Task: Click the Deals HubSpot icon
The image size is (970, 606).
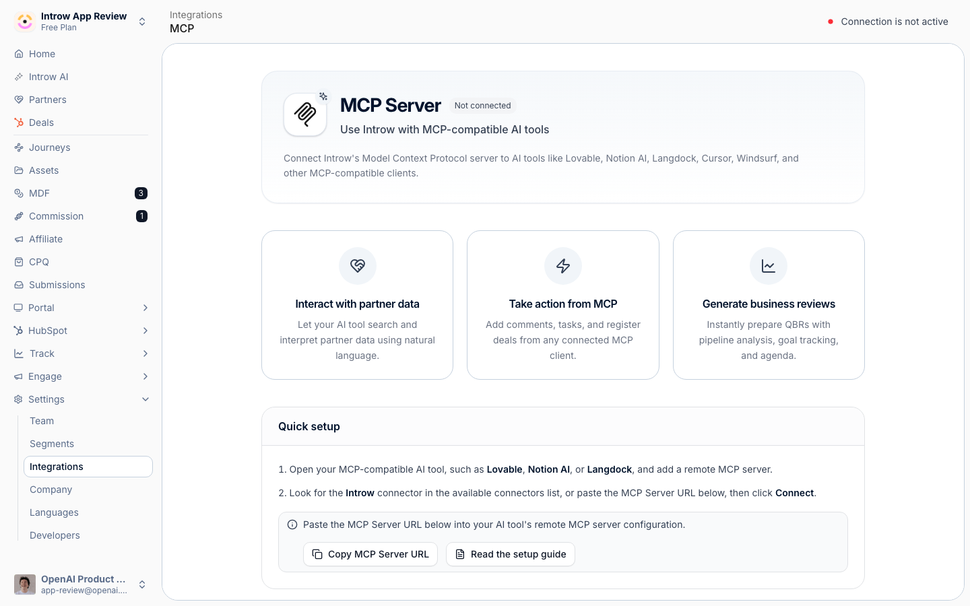Action: tap(19, 123)
